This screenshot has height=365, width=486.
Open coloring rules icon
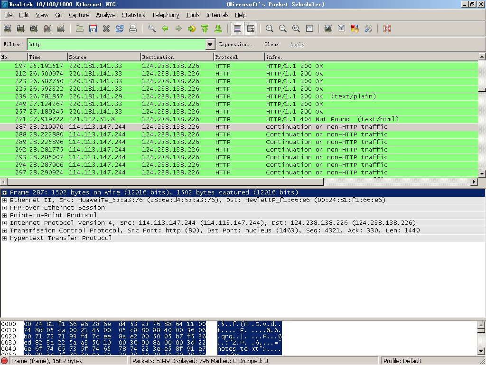355,29
